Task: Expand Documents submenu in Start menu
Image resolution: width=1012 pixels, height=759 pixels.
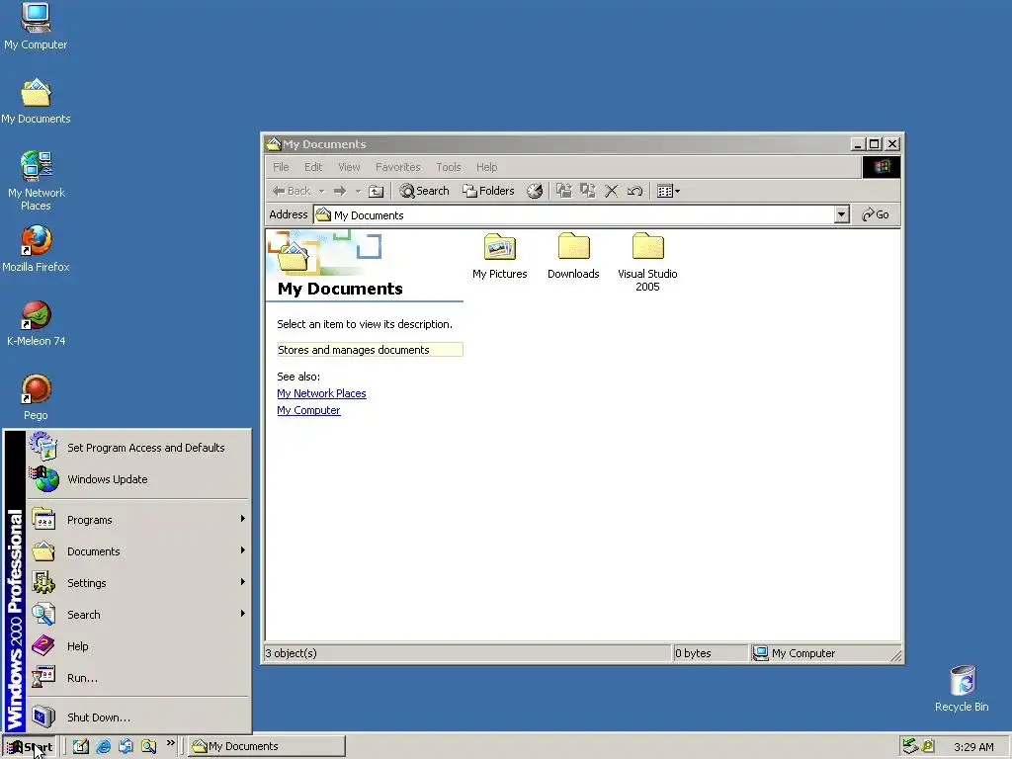Action: [138, 551]
